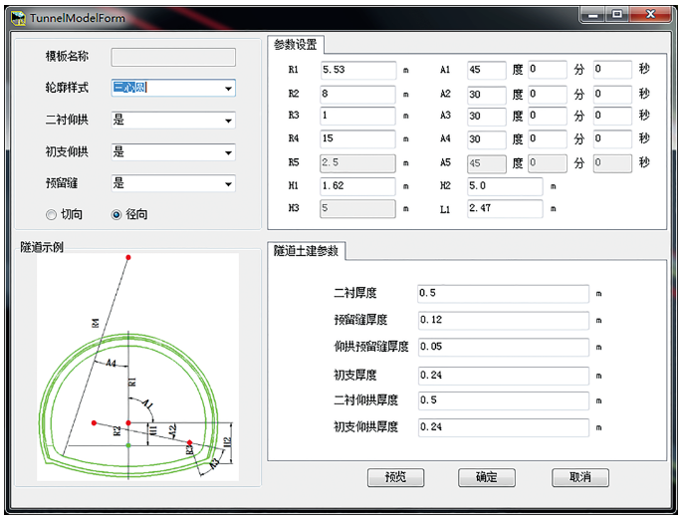This screenshot has height=521, width=685.
Task: Click the A3 degrees field
Action: click(x=487, y=116)
